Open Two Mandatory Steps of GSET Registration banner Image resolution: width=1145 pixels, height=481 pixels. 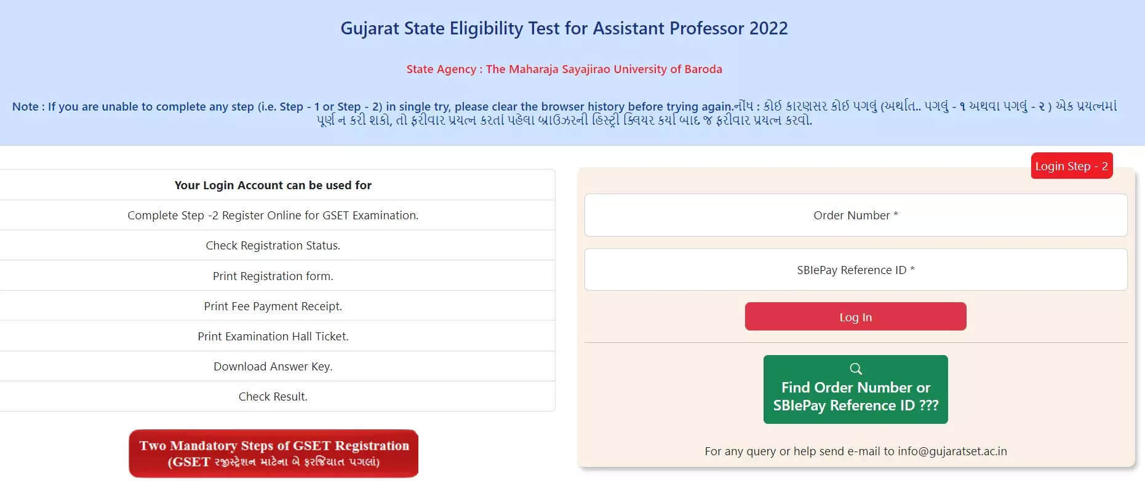point(274,453)
